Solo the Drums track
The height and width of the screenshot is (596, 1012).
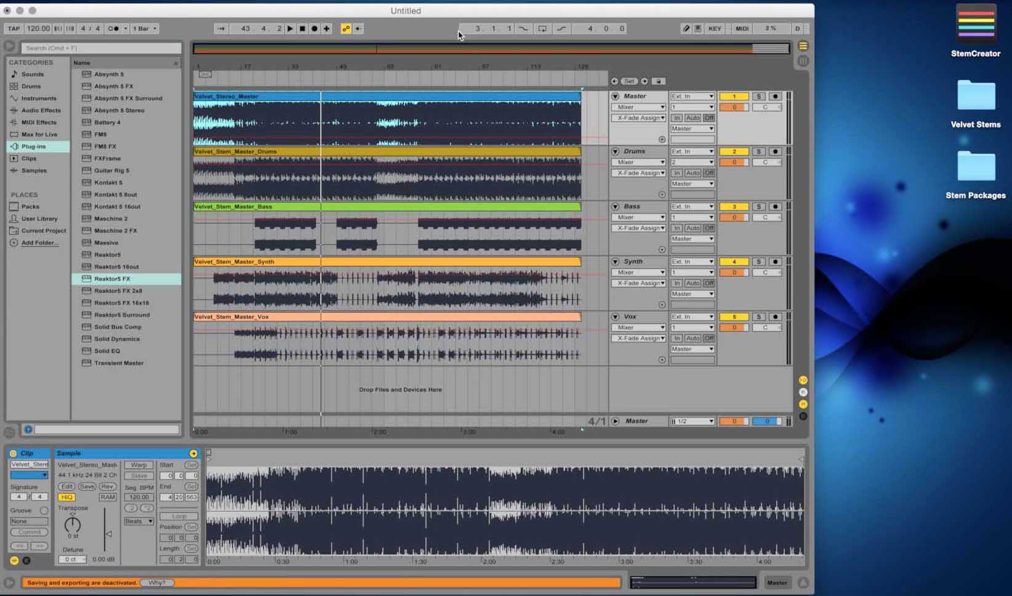[759, 151]
